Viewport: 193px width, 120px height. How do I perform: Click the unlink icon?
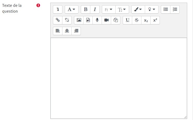point(67,20)
